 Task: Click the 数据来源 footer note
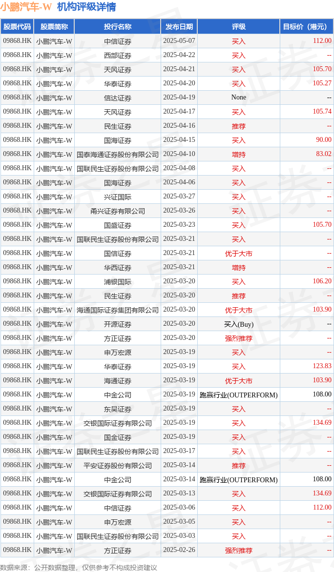point(79,567)
